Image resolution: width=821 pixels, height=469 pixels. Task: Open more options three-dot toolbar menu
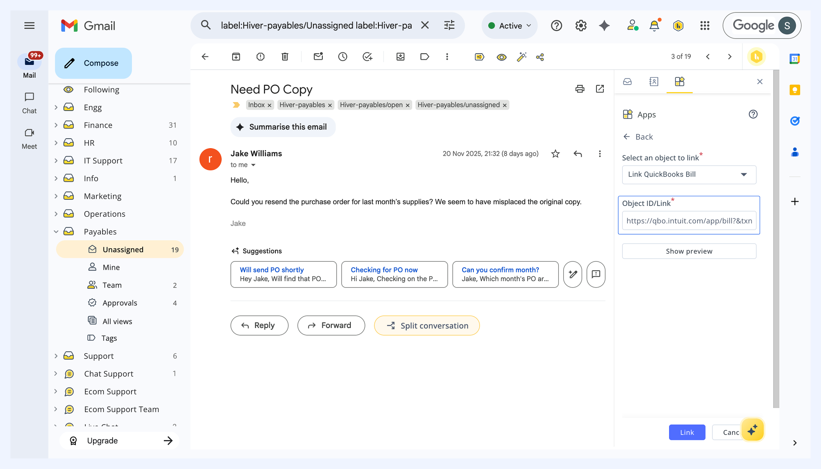[447, 57]
